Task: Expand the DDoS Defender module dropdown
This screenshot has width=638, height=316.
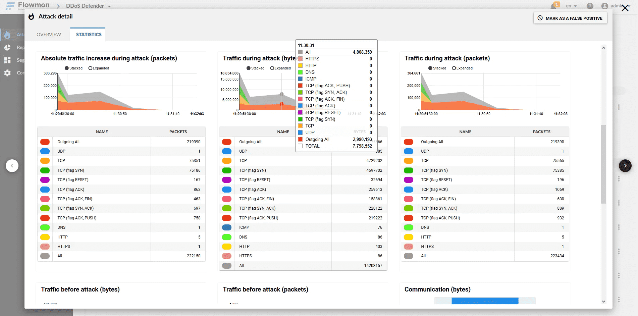Action: pos(109,6)
